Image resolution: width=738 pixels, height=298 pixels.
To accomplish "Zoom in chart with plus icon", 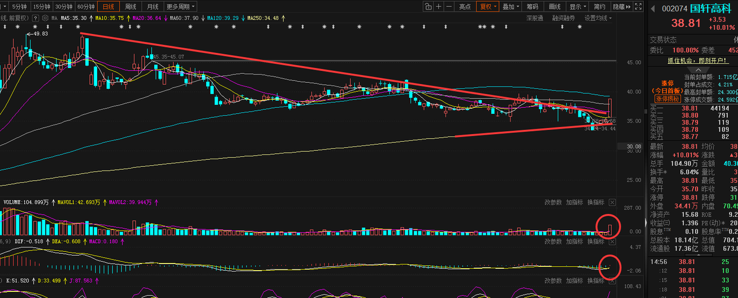I will coord(438,7).
